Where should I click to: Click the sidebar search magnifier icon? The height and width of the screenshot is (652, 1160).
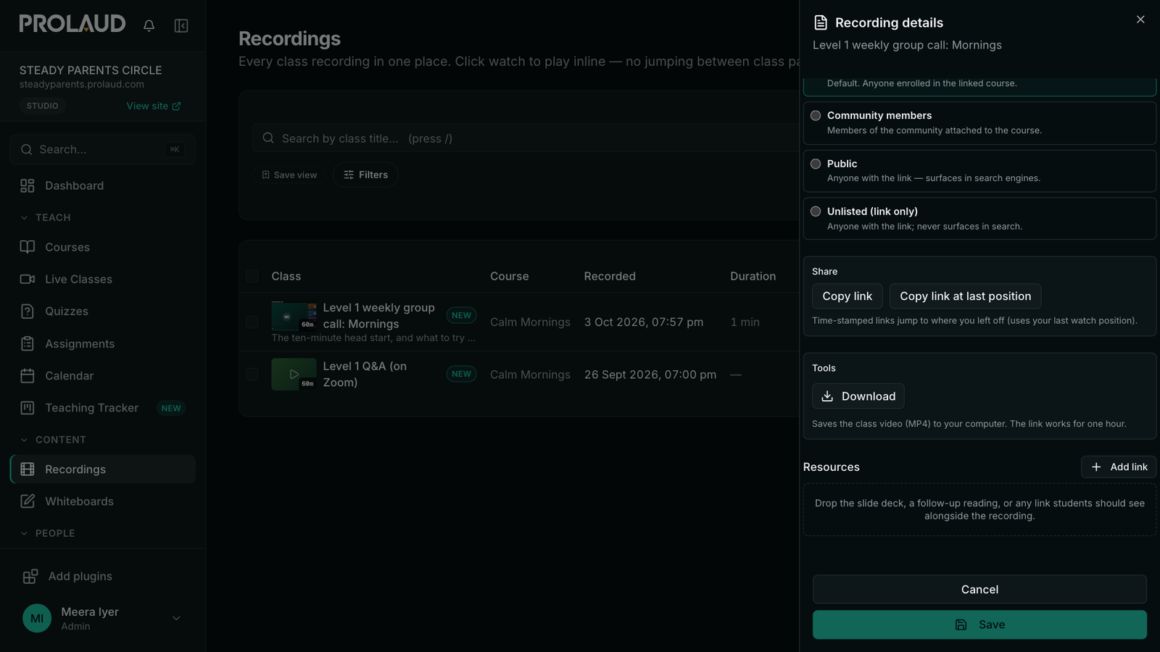point(27,149)
